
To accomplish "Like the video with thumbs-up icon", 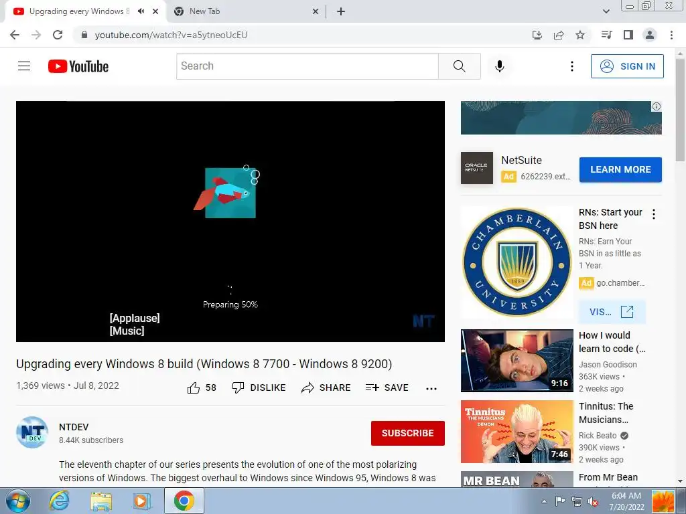I will pyautogui.click(x=194, y=388).
